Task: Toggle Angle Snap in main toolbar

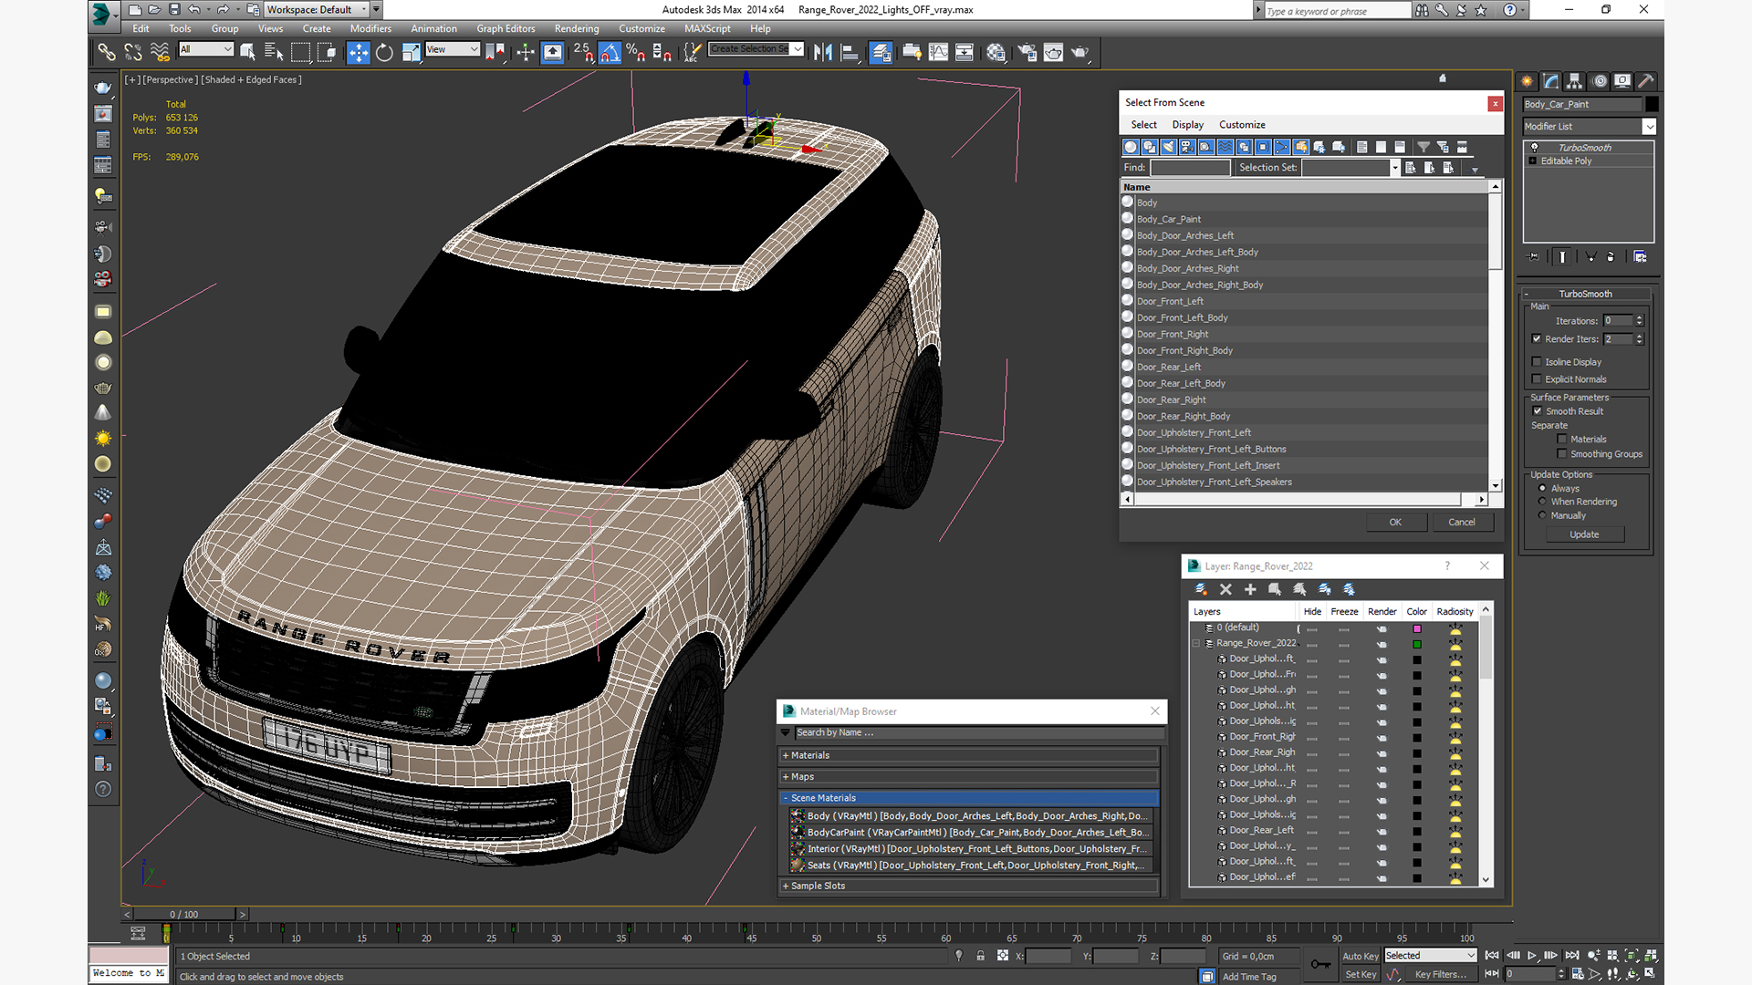Action: point(610,53)
